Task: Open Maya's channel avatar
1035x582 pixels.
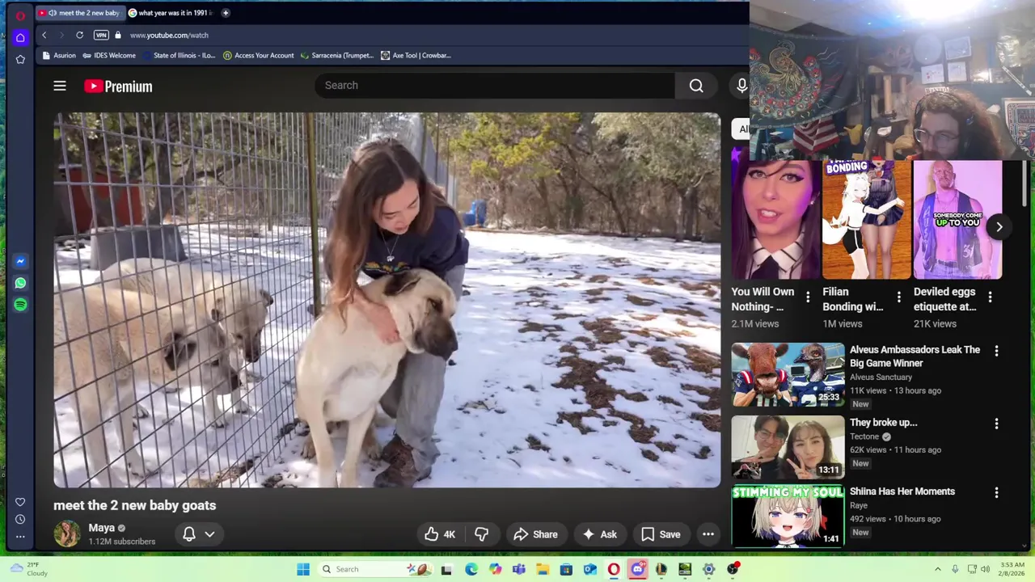Action: pyautogui.click(x=67, y=534)
